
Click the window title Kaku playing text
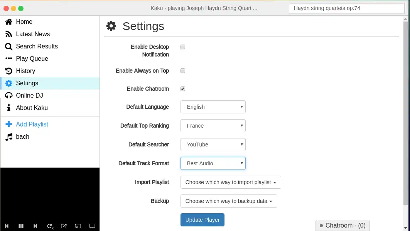coord(204,8)
